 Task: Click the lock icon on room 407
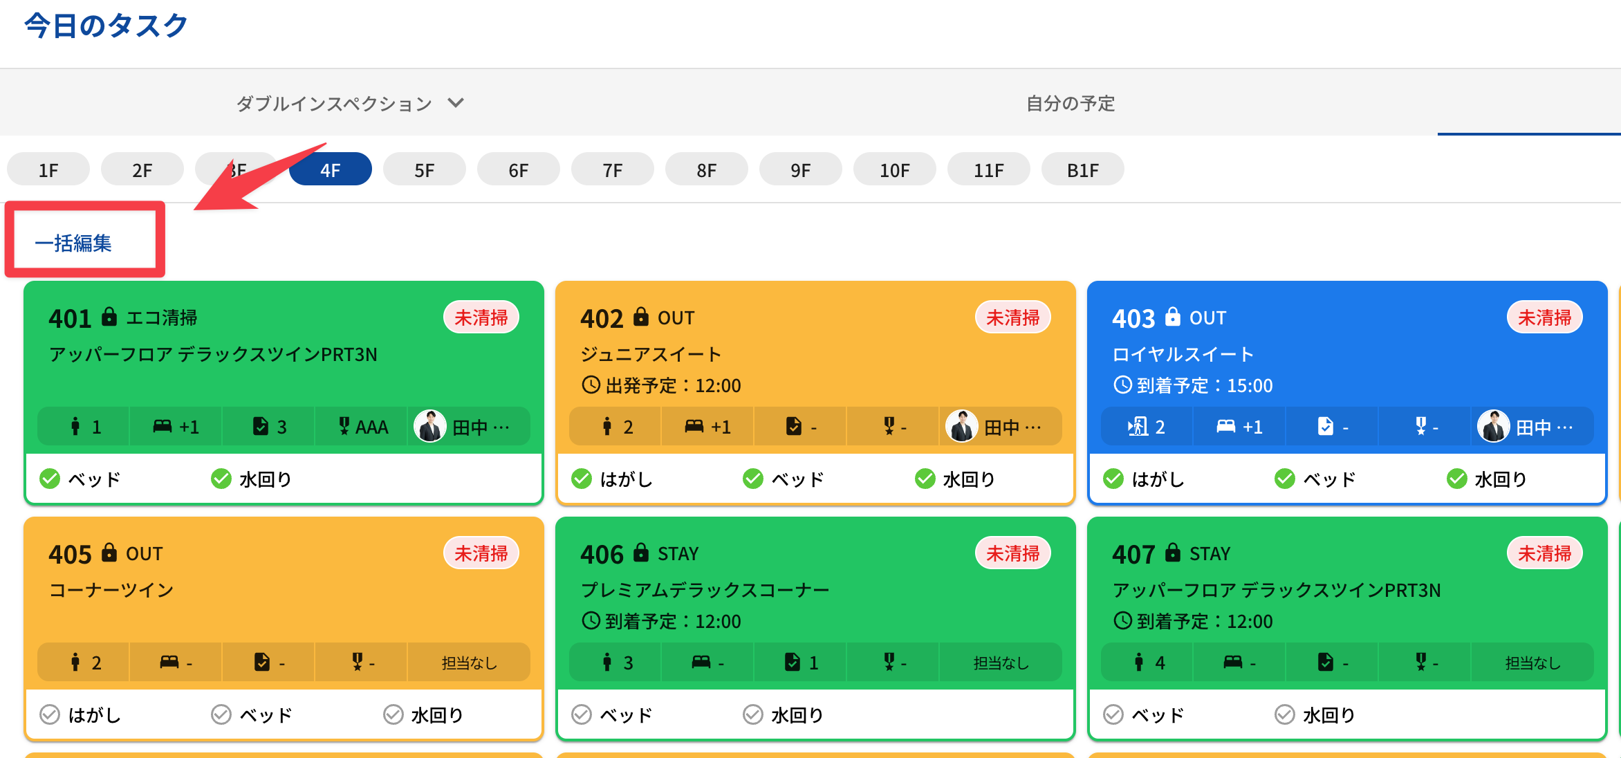(1173, 552)
